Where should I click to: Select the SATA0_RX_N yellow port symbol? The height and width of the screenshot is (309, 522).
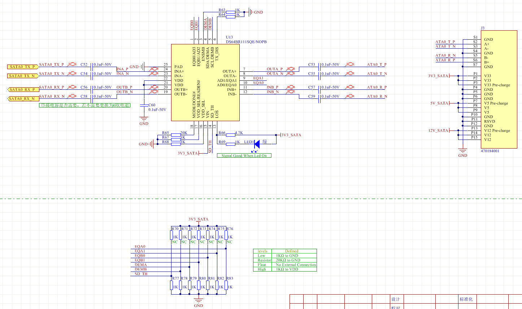click(23, 98)
